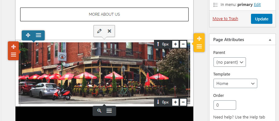
Task: Click the Order input field
Action: pyautogui.click(x=225, y=105)
